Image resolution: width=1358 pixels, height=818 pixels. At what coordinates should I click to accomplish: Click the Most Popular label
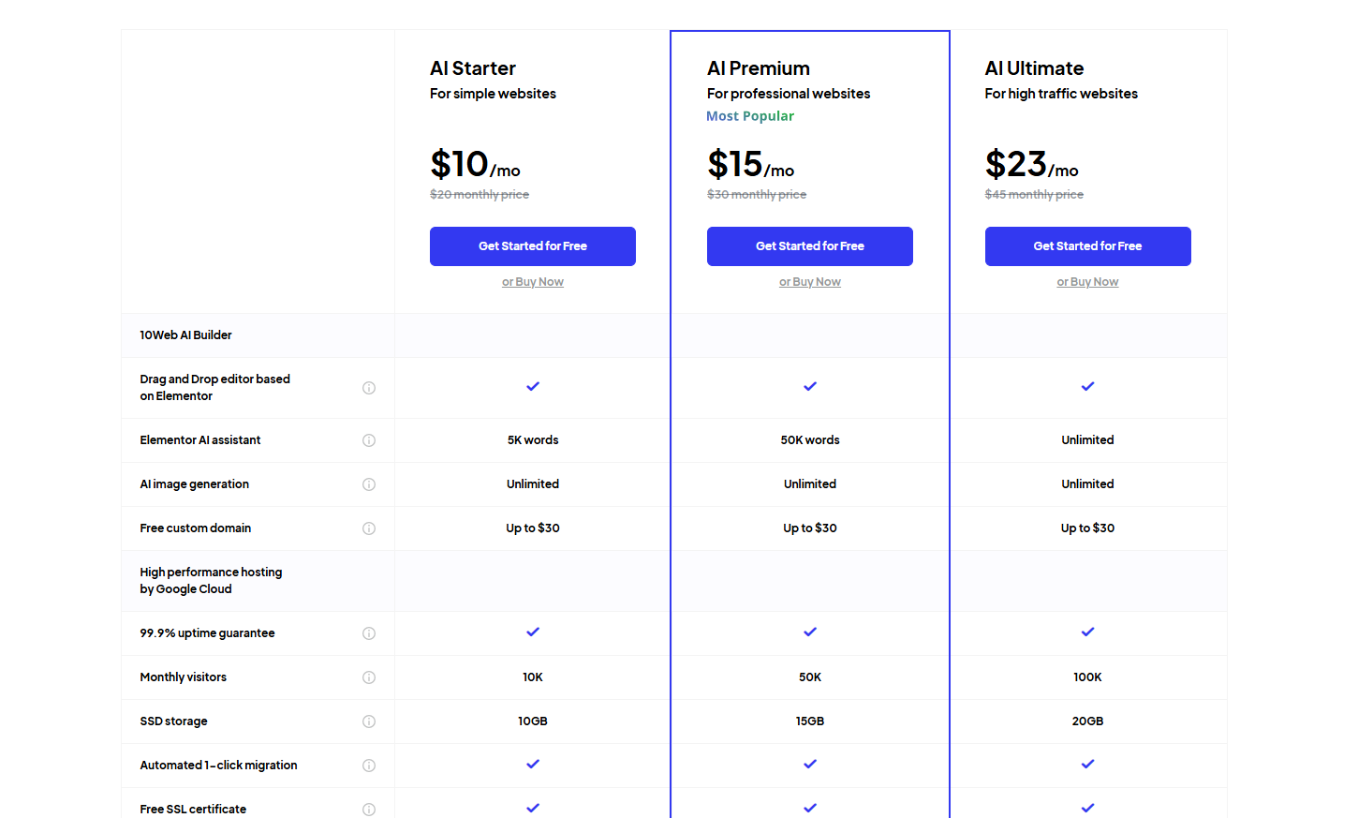(x=750, y=116)
